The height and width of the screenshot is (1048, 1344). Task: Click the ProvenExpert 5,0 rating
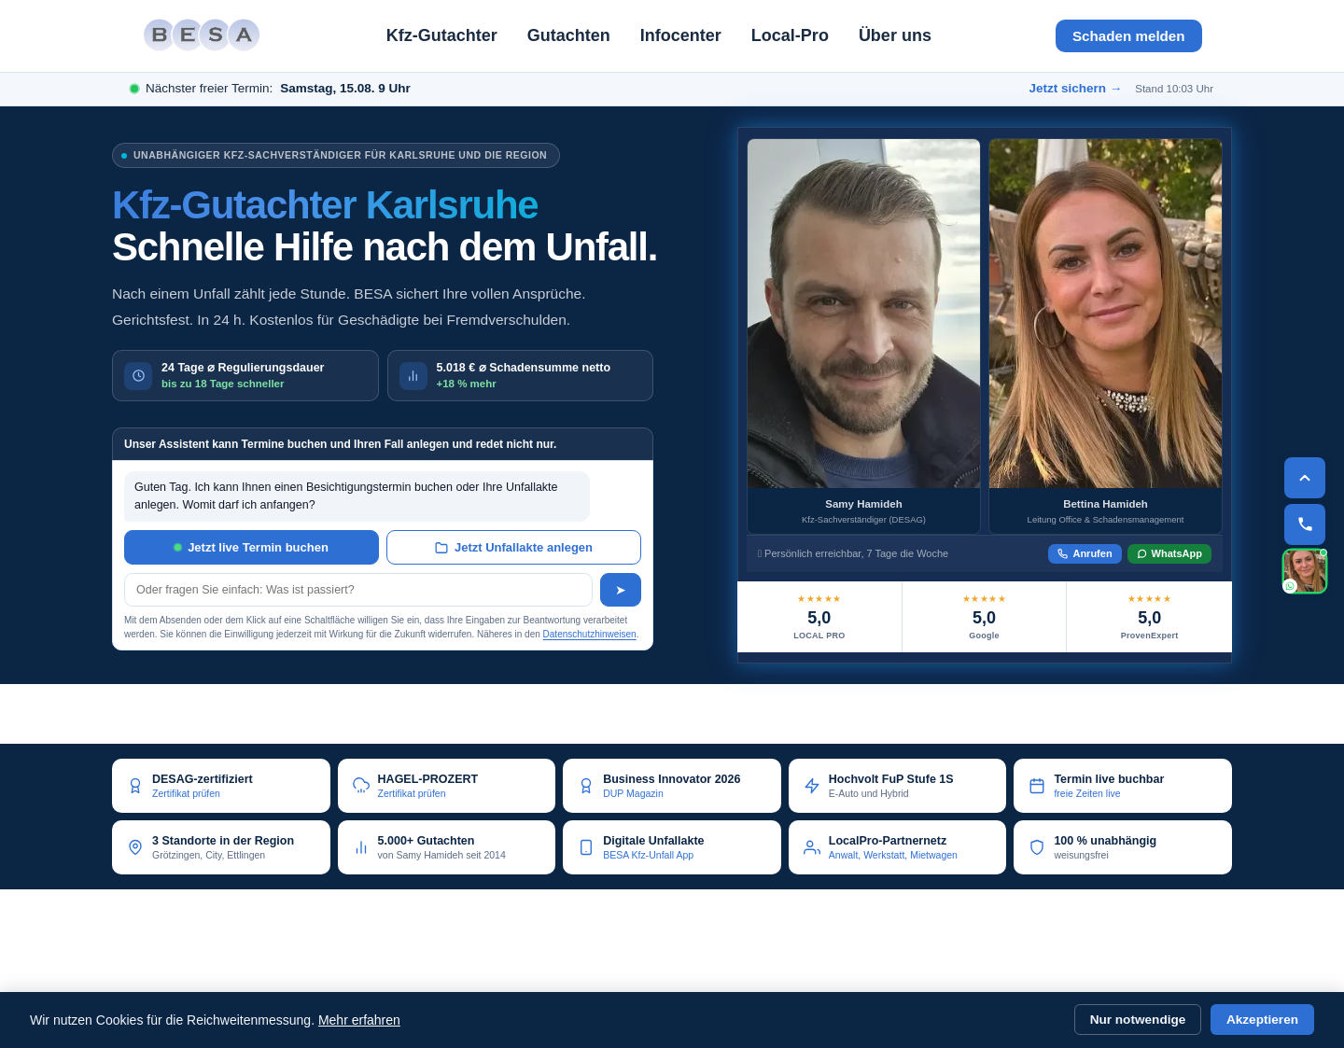pos(1149,617)
